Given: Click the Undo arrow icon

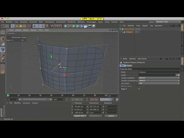Looking at the screenshot, I should click(x=3, y=26).
